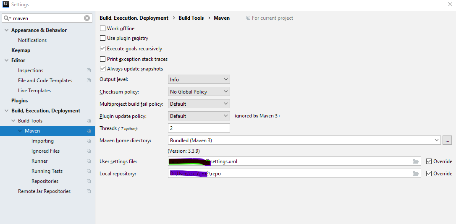This screenshot has height=224, width=456.
Task: Click Build, Execution, Deployment breadcrumb
Action: [x=134, y=18]
